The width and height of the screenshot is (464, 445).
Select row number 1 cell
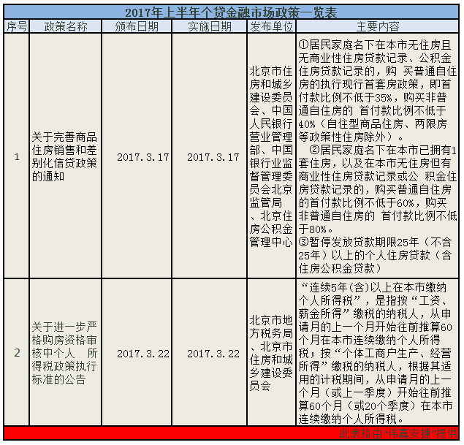[x=17, y=156]
